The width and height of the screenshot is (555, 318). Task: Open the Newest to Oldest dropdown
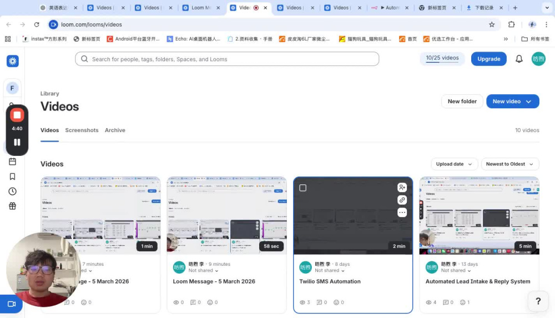509,164
